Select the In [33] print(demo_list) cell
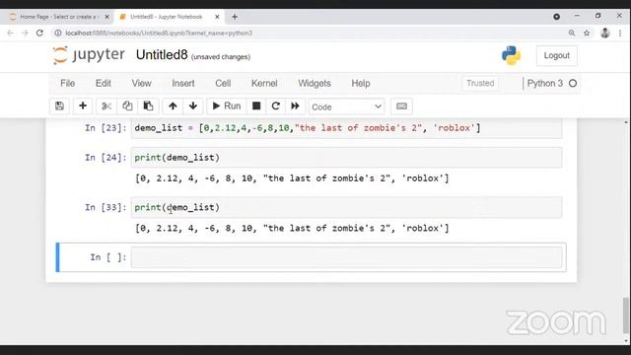 click(x=346, y=208)
